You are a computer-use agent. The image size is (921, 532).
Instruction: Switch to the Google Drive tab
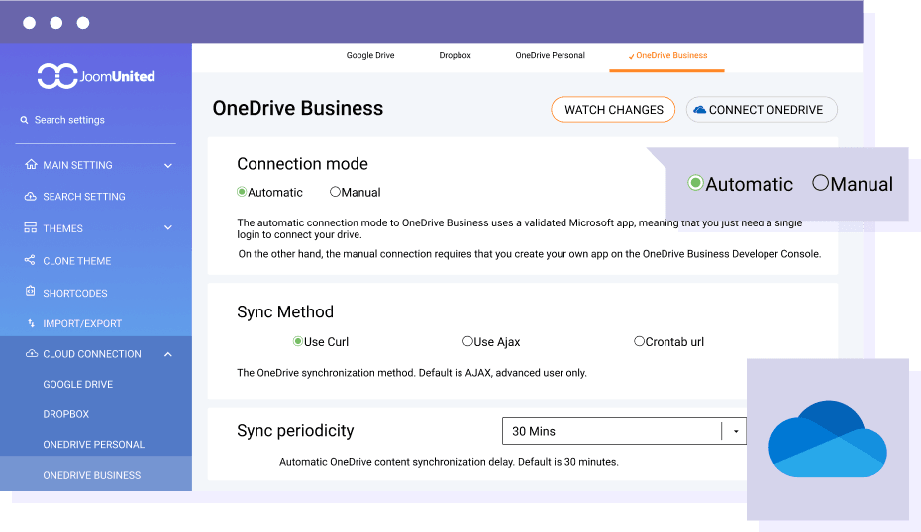click(x=370, y=56)
